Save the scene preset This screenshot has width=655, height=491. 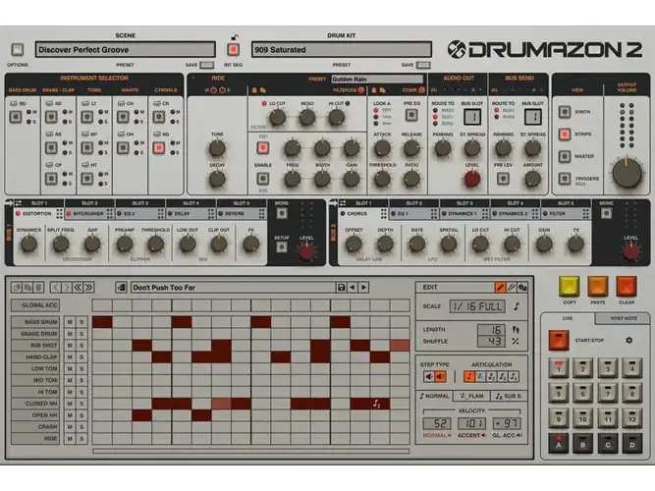point(207,65)
